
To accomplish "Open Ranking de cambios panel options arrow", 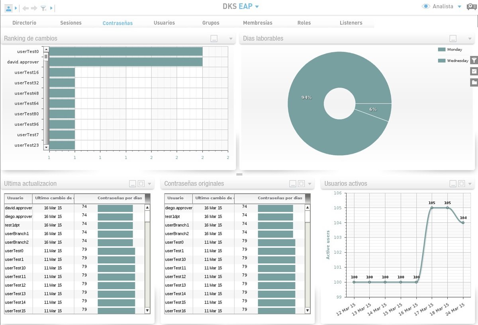I will click(231, 39).
